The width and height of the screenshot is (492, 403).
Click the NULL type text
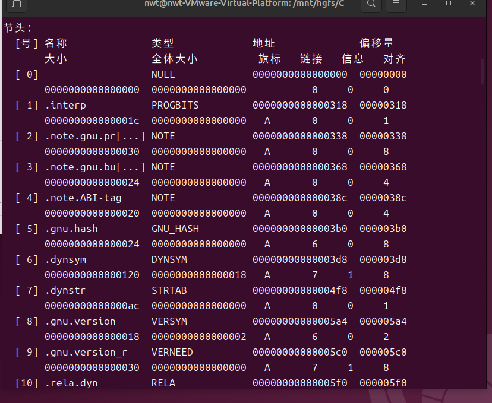click(163, 75)
